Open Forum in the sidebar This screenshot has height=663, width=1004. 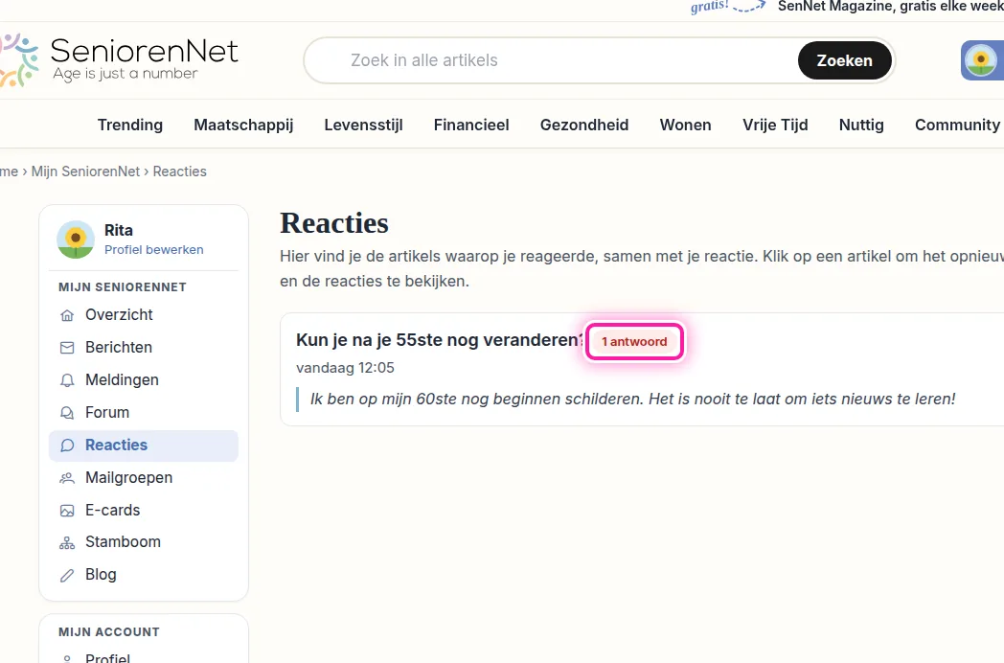[x=144, y=413]
